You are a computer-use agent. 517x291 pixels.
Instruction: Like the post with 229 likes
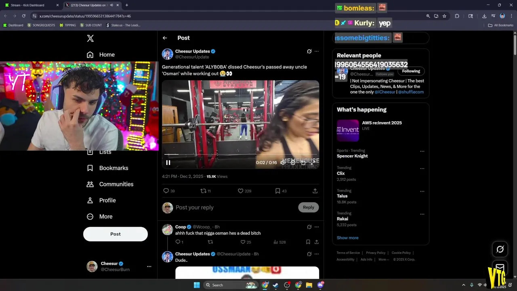pyautogui.click(x=240, y=191)
